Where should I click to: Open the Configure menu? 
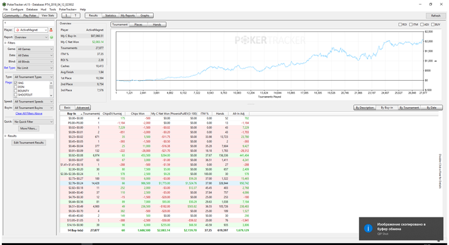17,10
